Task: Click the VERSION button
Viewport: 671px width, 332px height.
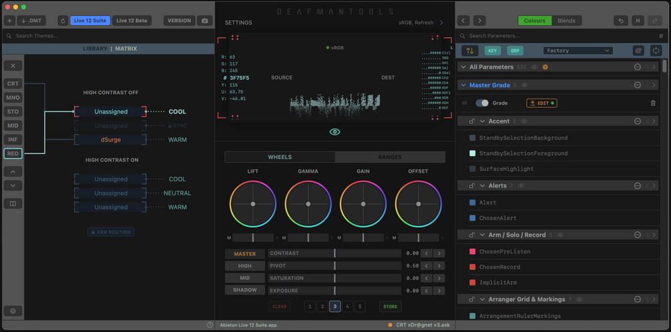Action: [x=180, y=21]
